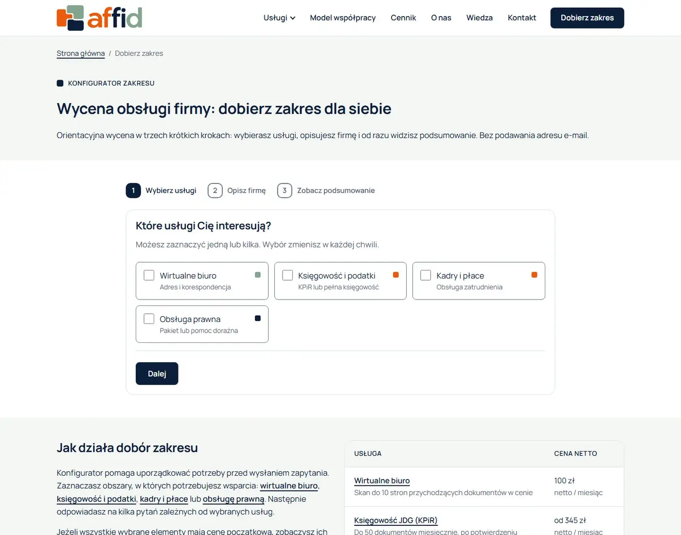Click the Dobierz zakres header button

(x=587, y=18)
